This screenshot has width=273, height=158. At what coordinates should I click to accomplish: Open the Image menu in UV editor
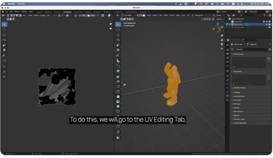pyautogui.click(x=43, y=16)
